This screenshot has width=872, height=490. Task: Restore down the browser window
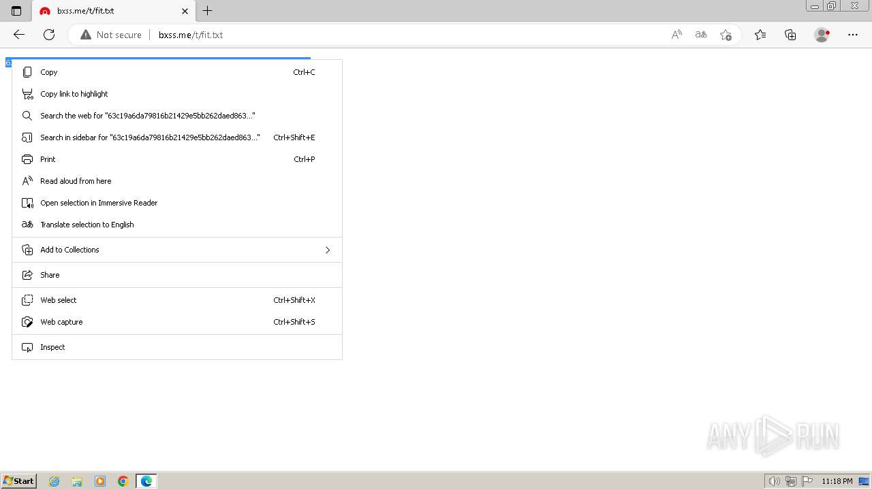[832, 6]
